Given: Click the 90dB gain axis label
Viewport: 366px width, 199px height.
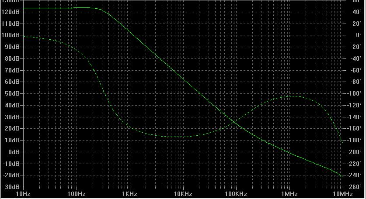Looking at the screenshot, I should click(12, 47).
